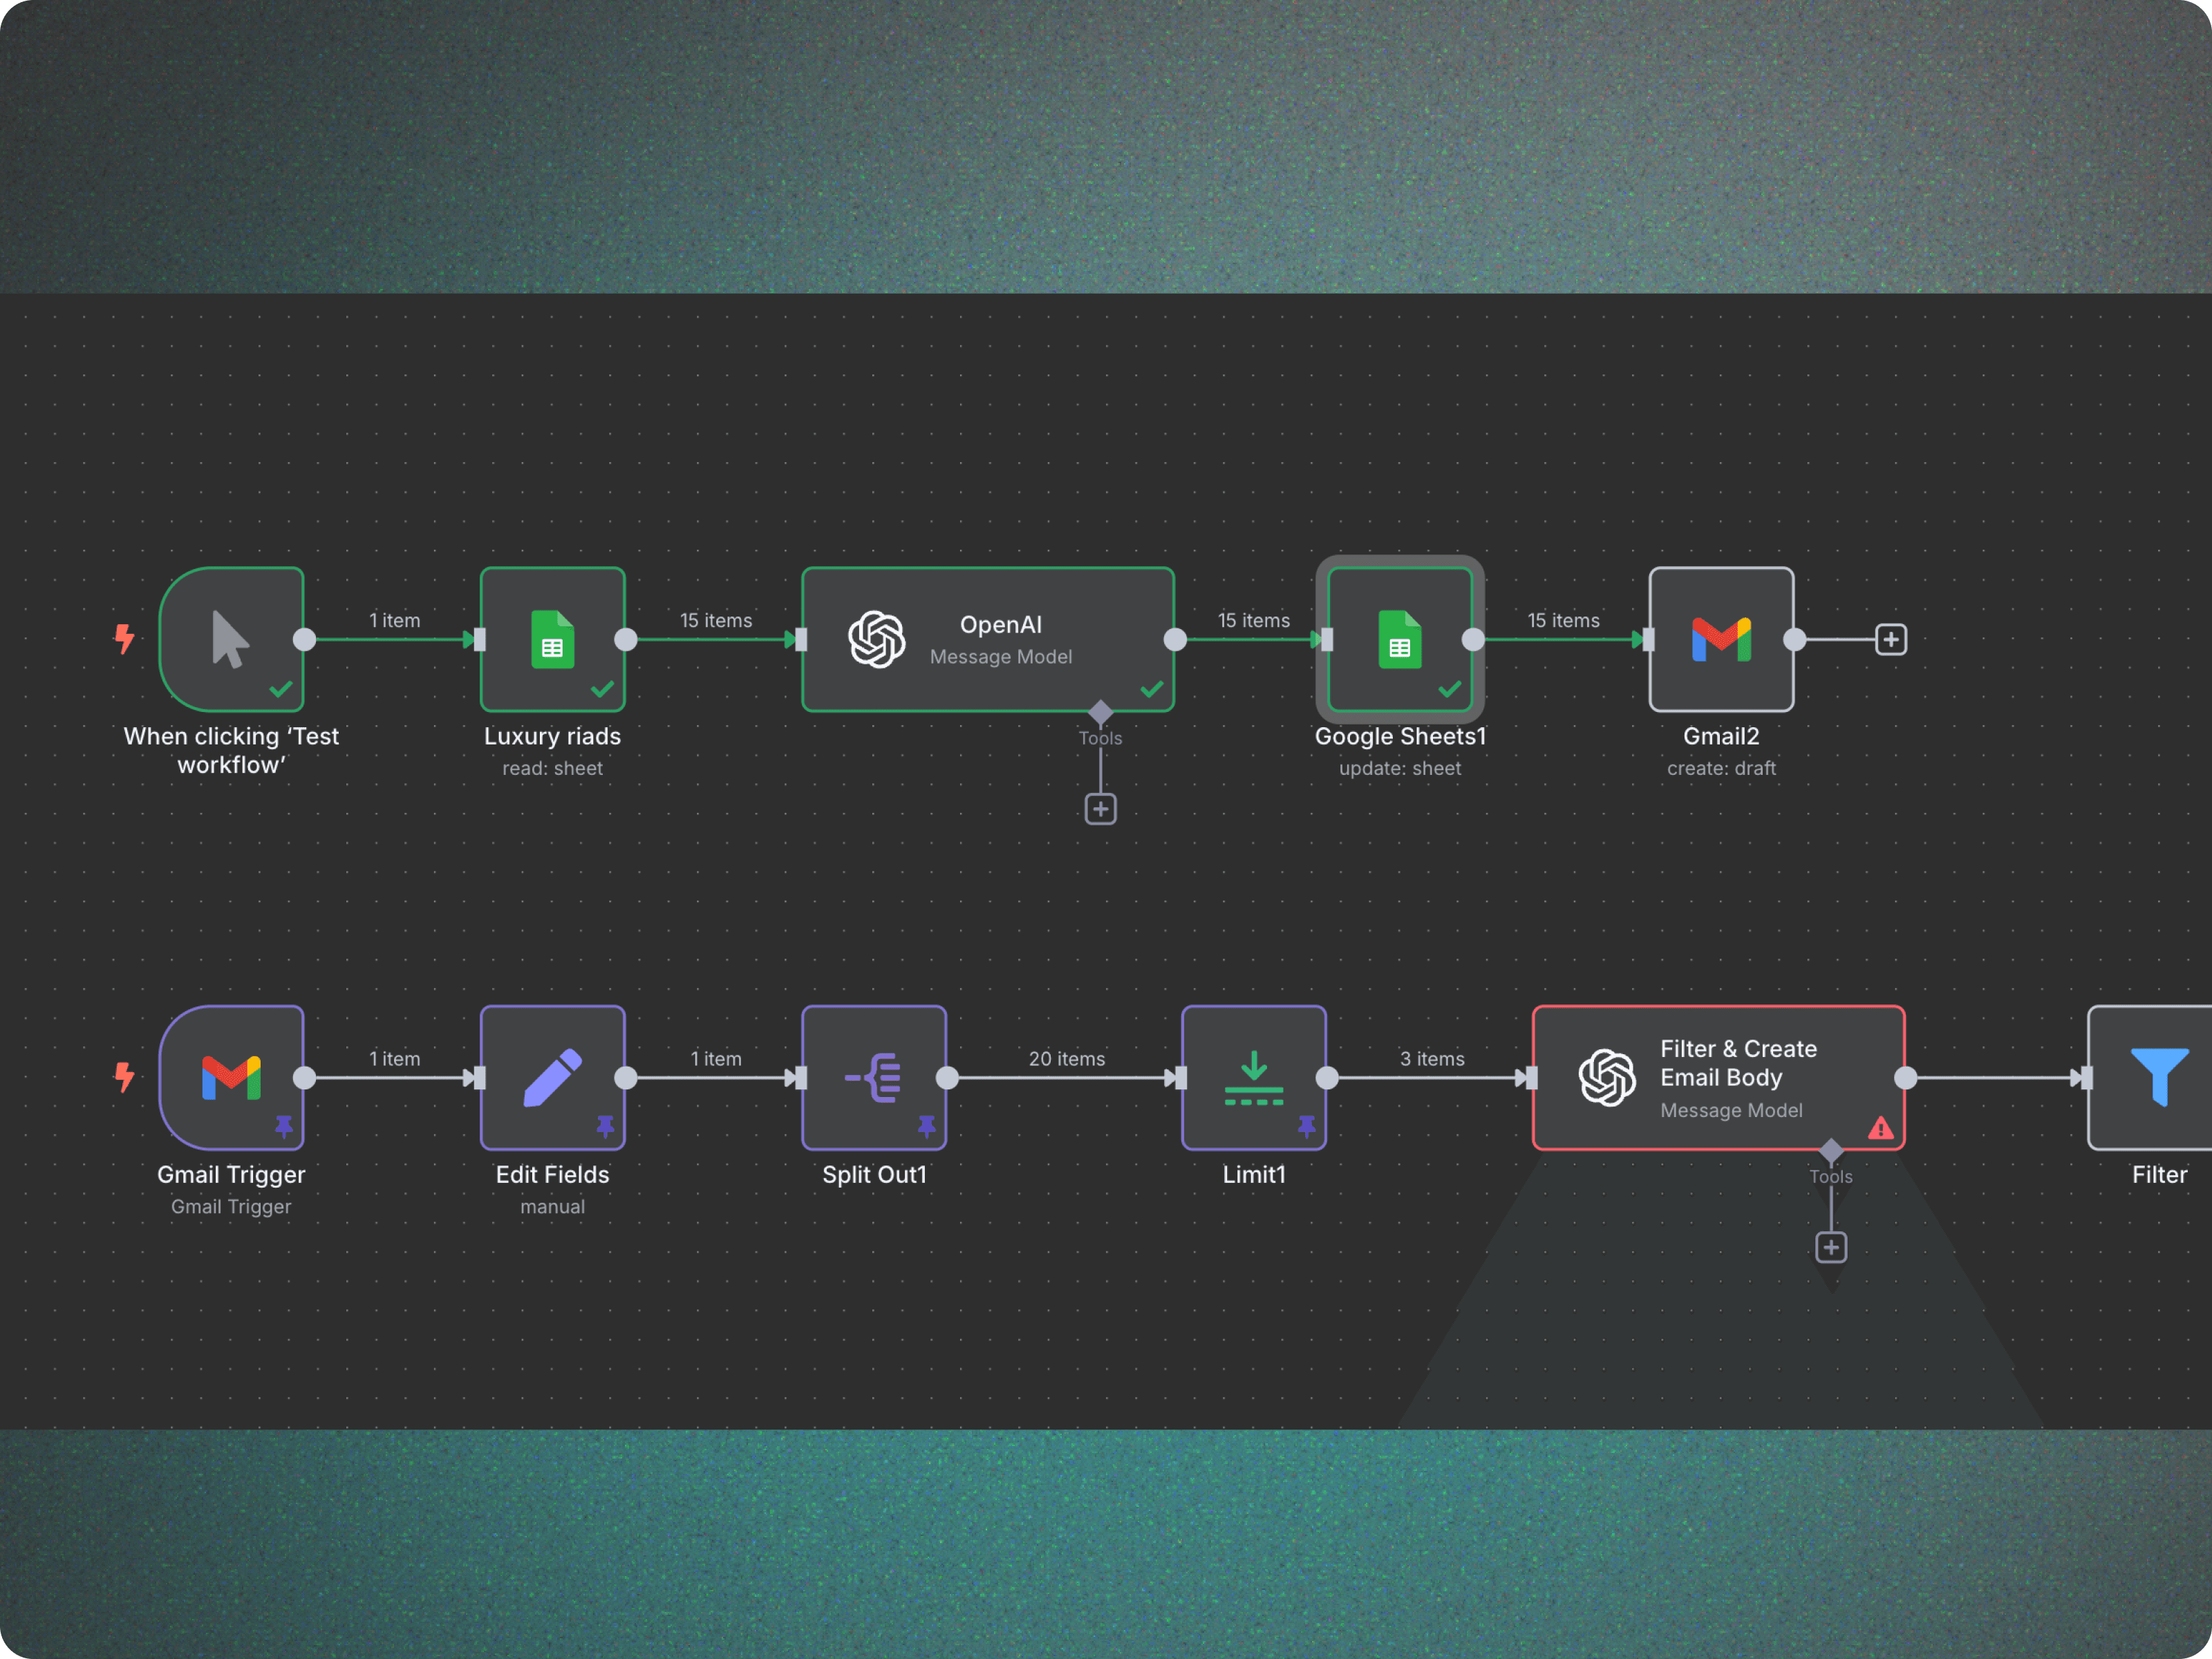
Task: Open the Edit Fields pencil node
Action: 553,1078
